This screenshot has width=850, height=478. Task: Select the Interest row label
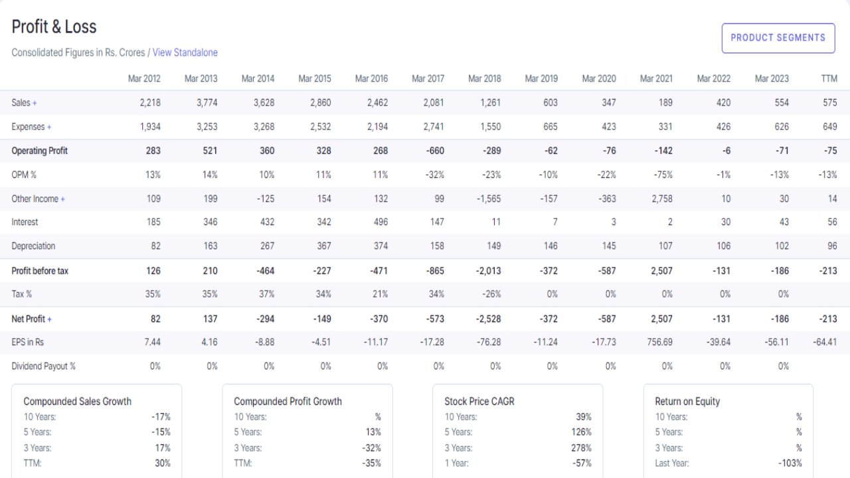(25, 222)
